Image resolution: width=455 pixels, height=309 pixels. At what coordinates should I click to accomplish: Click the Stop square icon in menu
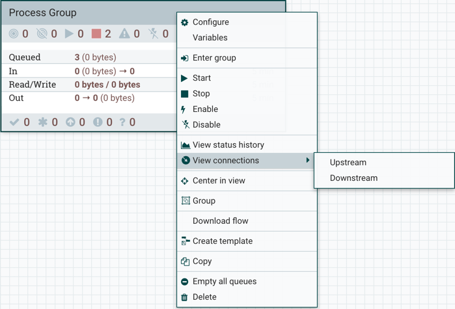click(x=185, y=94)
